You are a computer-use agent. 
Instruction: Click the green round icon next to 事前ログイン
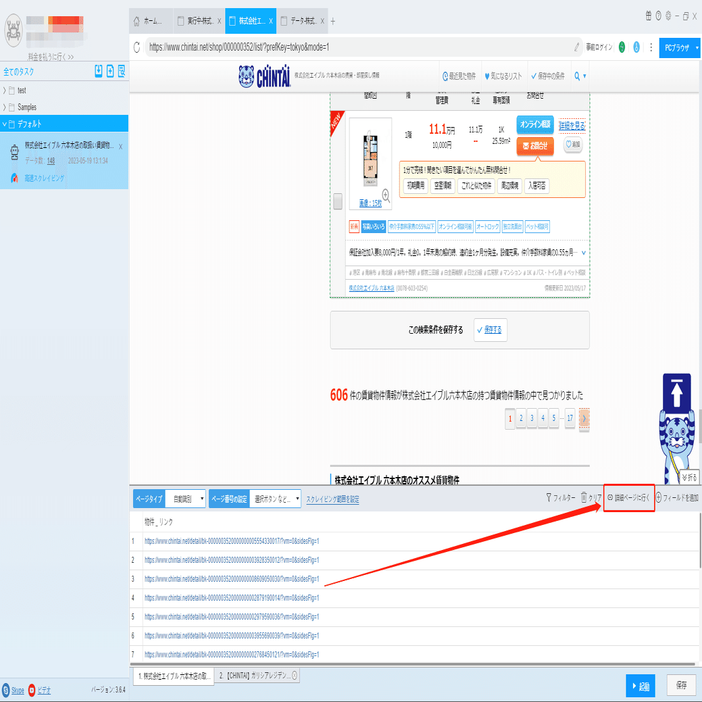tap(622, 47)
